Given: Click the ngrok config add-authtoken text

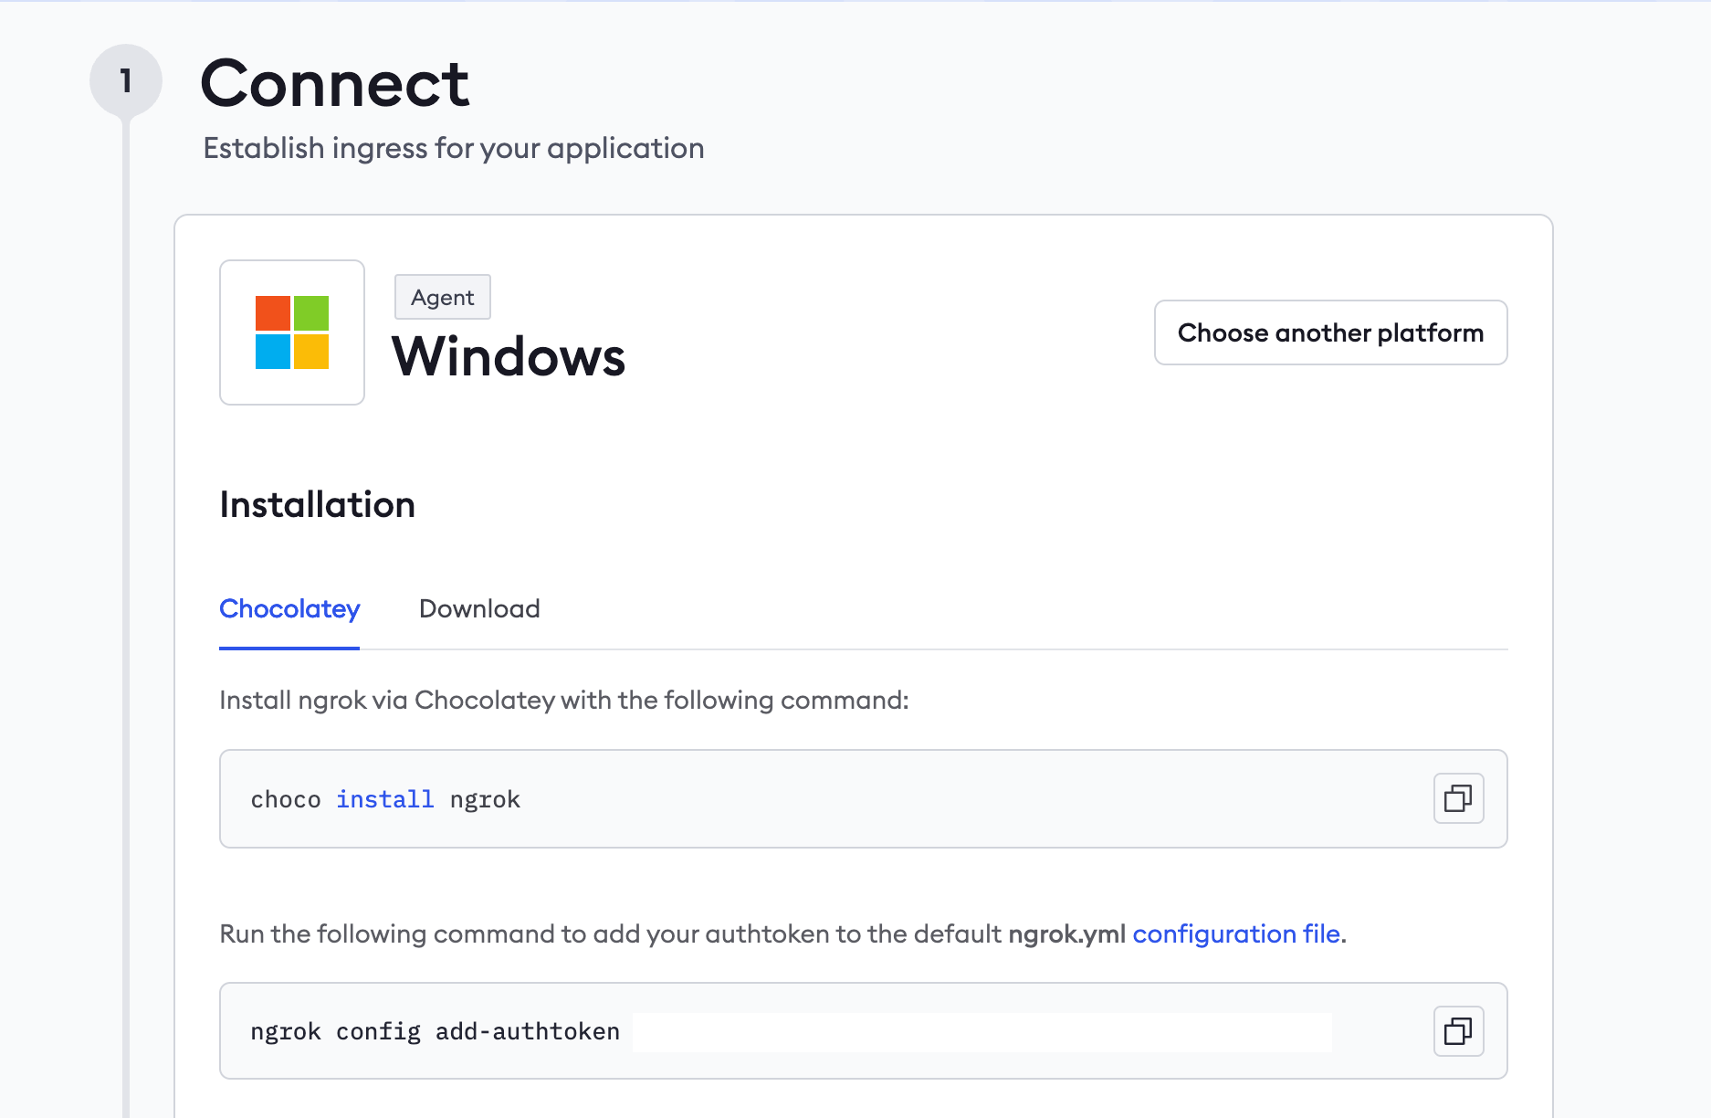Looking at the screenshot, I should point(435,1031).
